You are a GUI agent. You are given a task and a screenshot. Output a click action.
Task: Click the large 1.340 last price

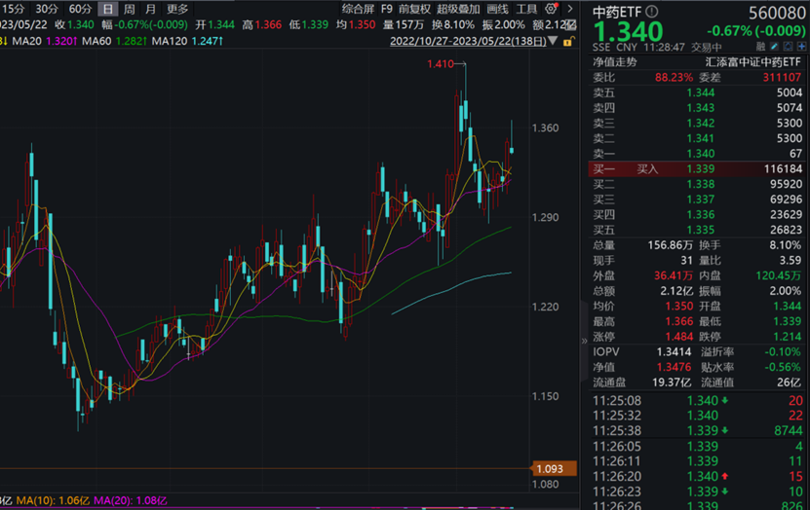click(628, 32)
